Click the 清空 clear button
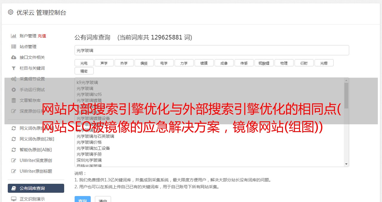The height and width of the screenshot is (202, 382). [103, 200]
